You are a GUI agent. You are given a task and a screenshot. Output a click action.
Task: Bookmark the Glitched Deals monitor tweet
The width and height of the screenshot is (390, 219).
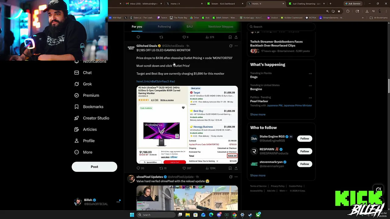230,168
